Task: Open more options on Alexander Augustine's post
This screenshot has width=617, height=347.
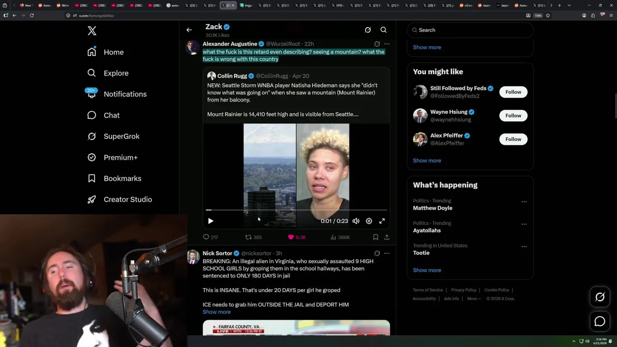Action: pyautogui.click(x=387, y=44)
